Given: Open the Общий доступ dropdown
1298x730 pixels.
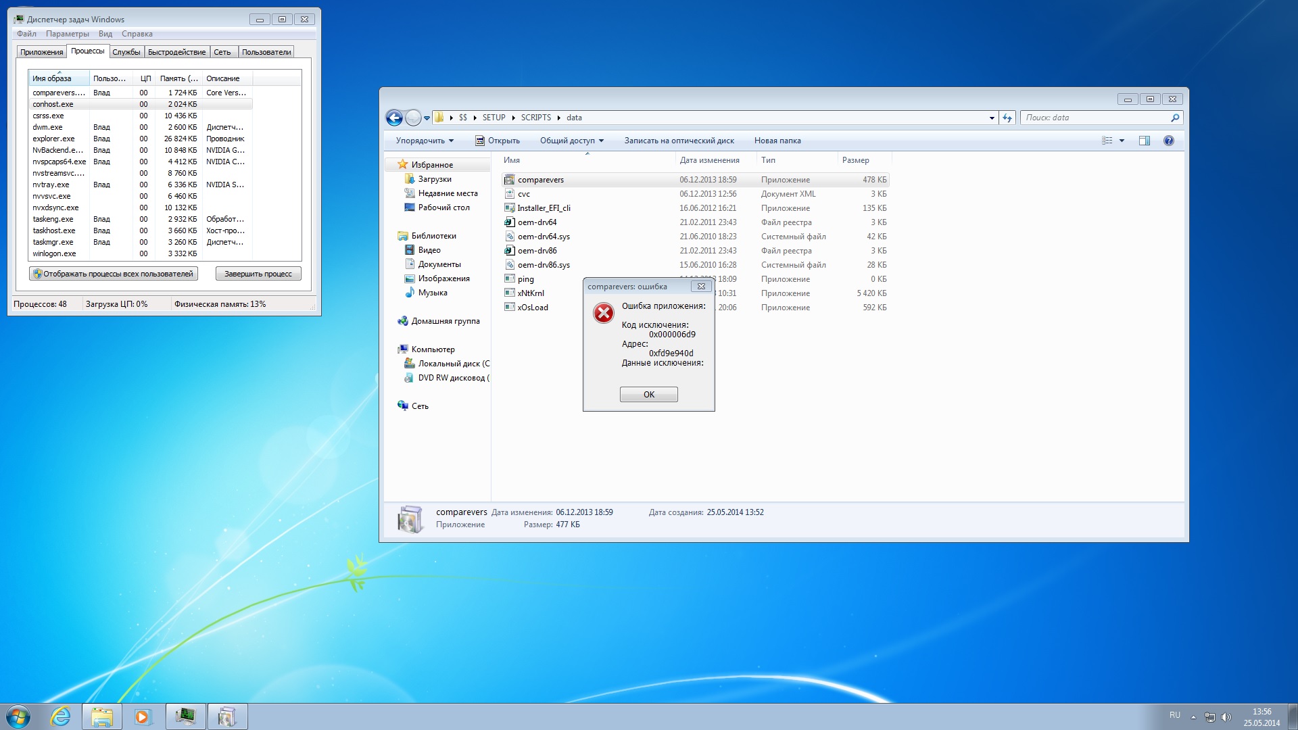Looking at the screenshot, I should pos(572,141).
